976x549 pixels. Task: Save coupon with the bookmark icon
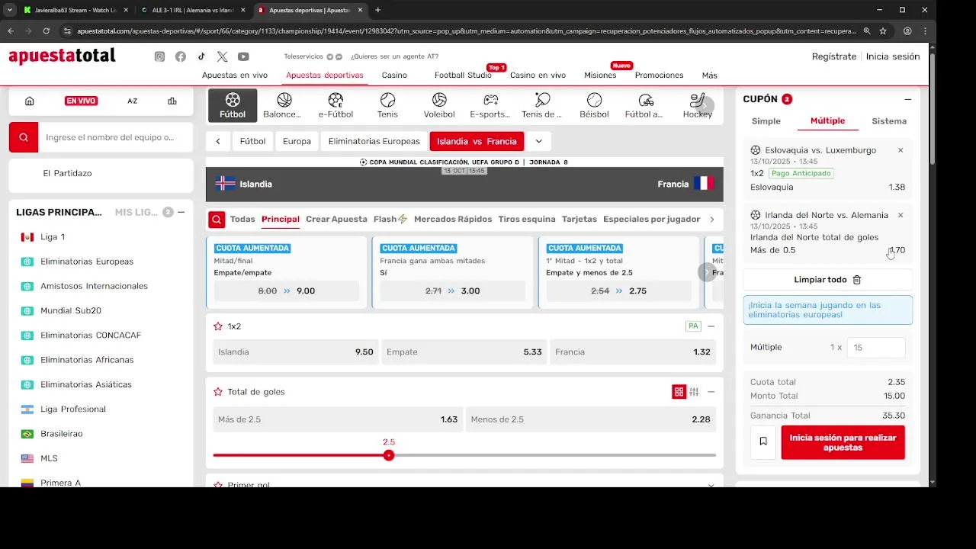tap(763, 442)
